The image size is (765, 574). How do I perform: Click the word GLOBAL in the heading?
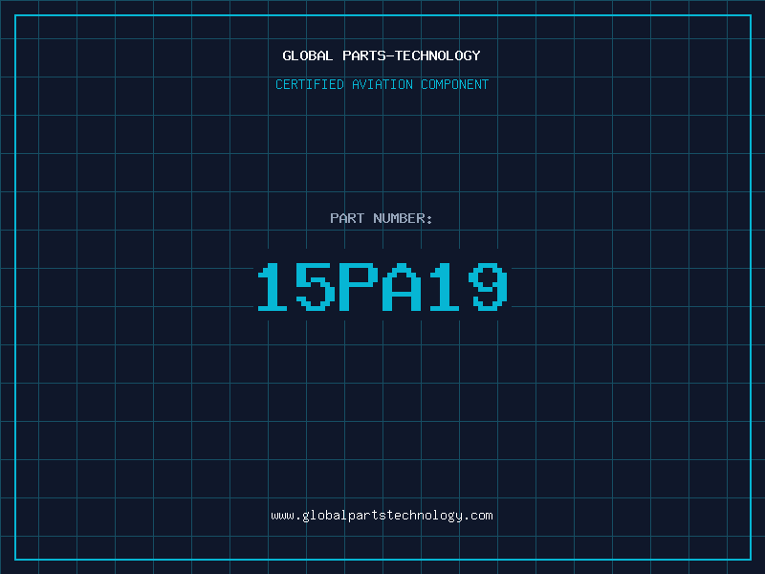pos(308,55)
